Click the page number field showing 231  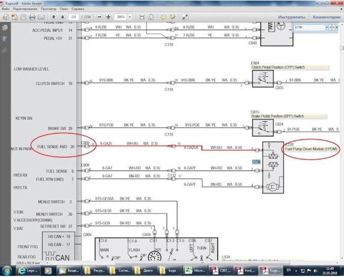tap(74, 17)
